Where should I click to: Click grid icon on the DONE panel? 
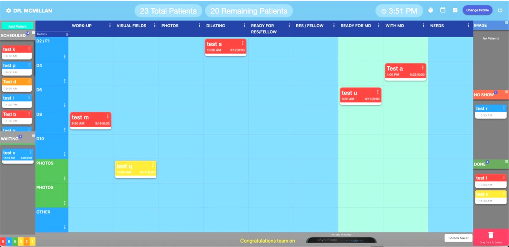tap(507, 161)
